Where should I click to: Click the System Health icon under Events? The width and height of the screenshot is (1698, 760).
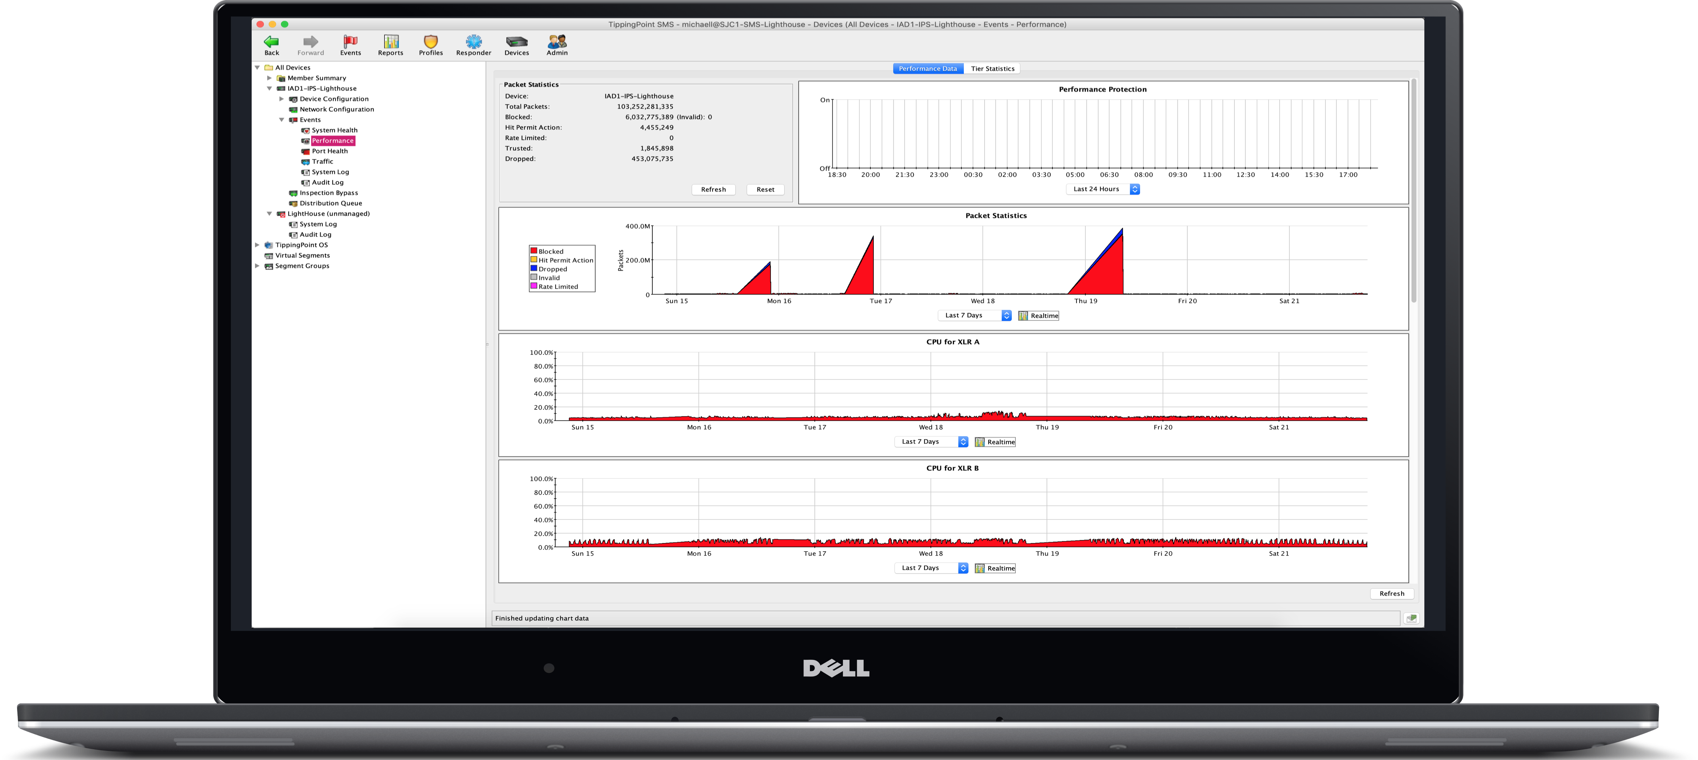[x=305, y=130]
